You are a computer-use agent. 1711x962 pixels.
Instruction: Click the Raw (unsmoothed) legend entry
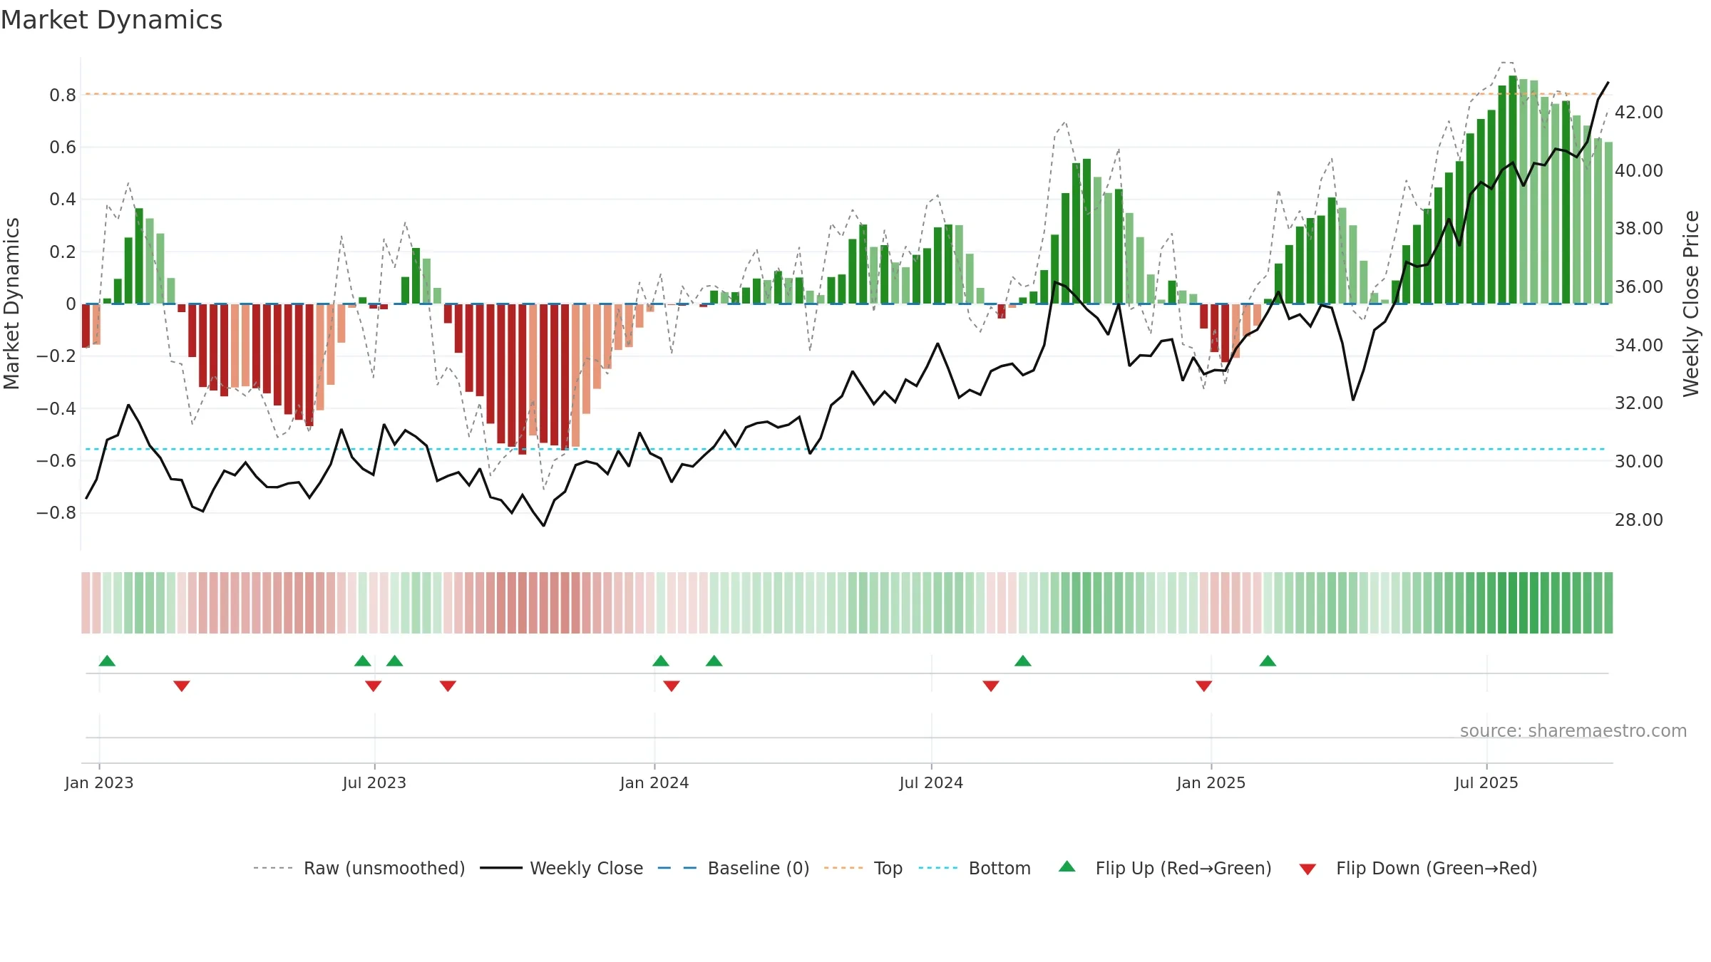[359, 868]
